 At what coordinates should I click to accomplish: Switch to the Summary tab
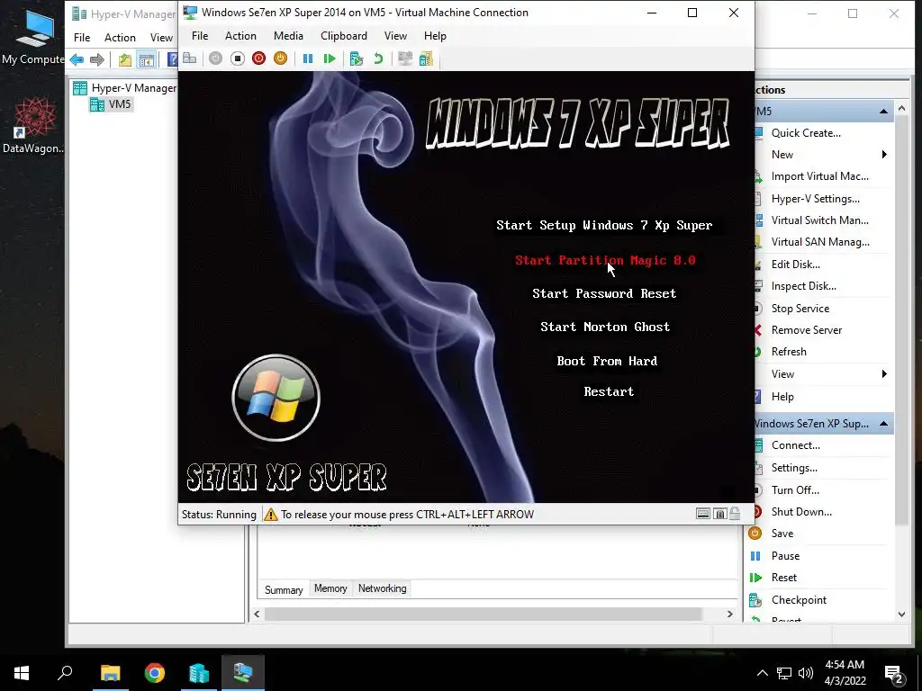tap(284, 590)
